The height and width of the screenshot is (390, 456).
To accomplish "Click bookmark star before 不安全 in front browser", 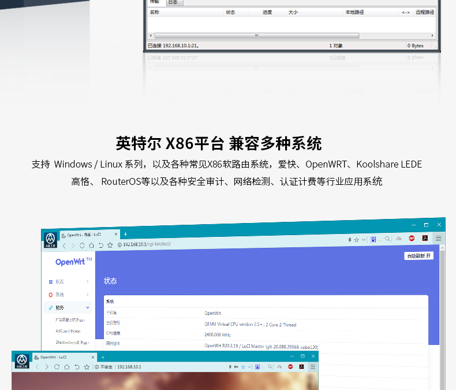I will click(87, 367).
